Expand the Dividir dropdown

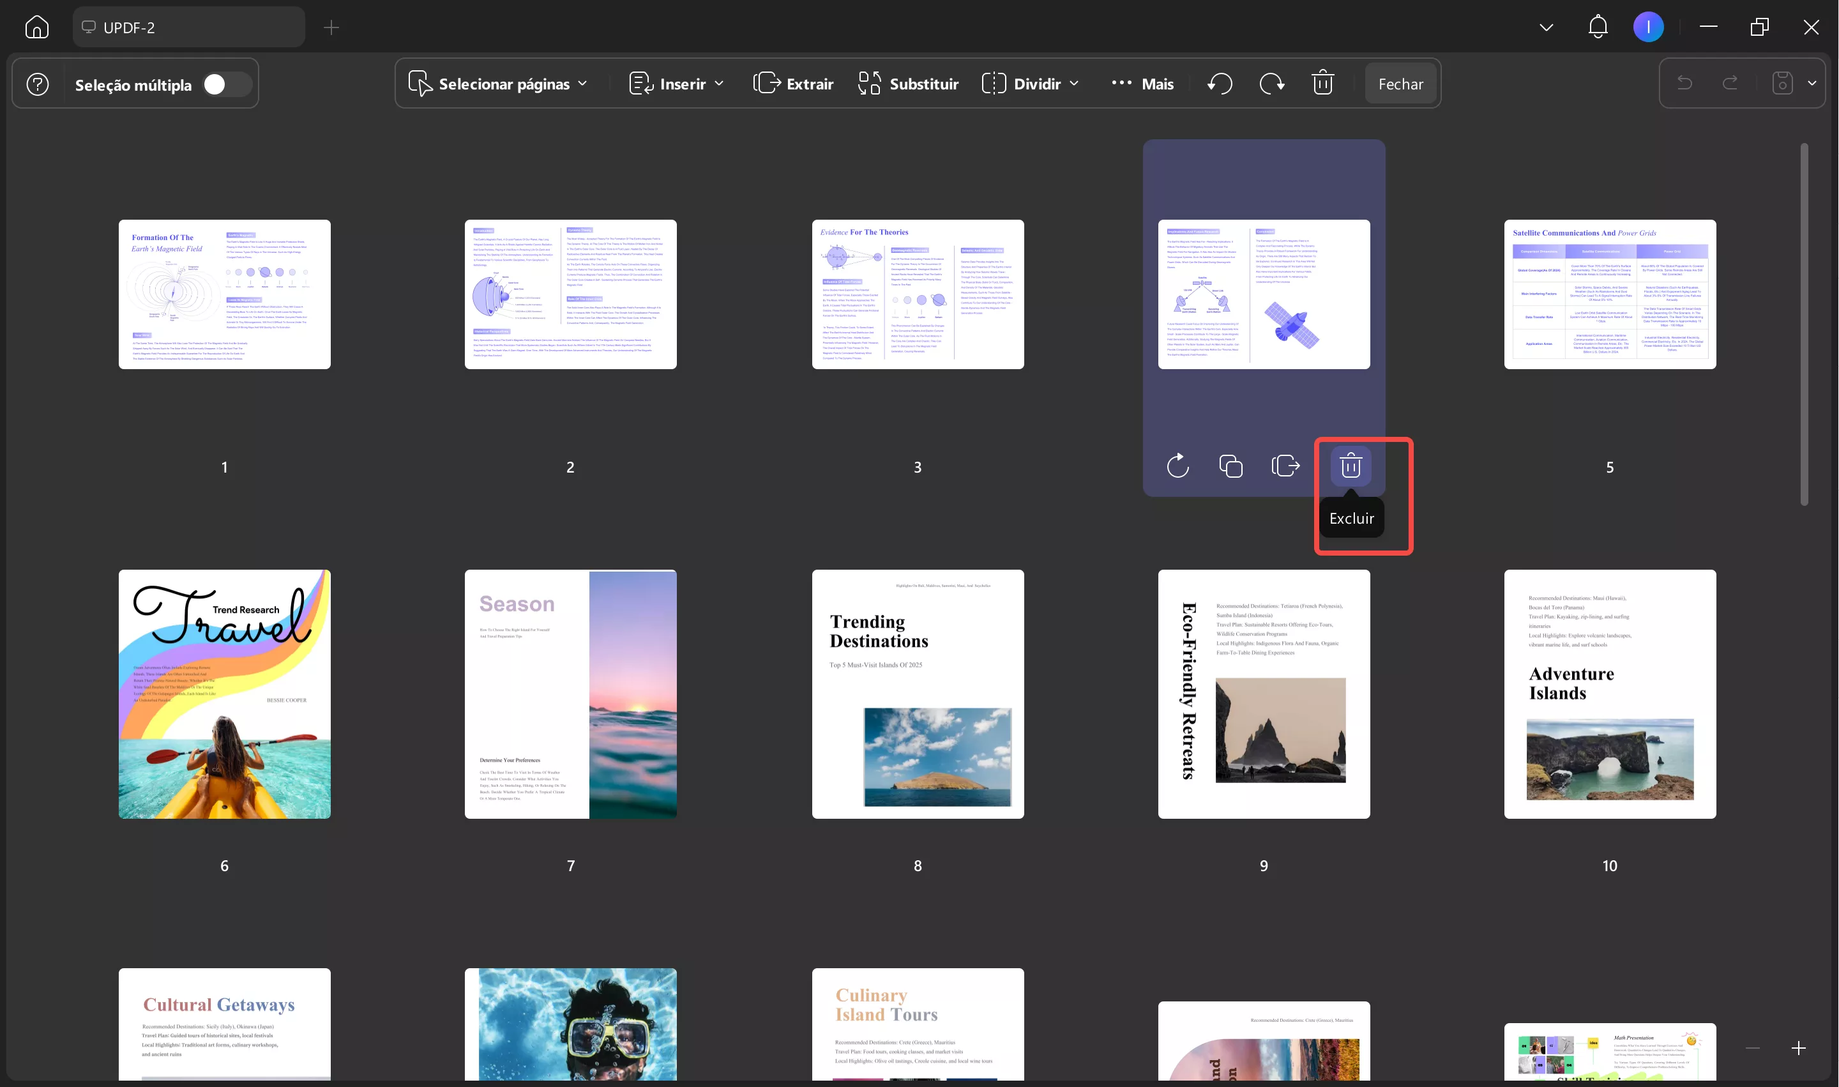pyautogui.click(x=1030, y=84)
